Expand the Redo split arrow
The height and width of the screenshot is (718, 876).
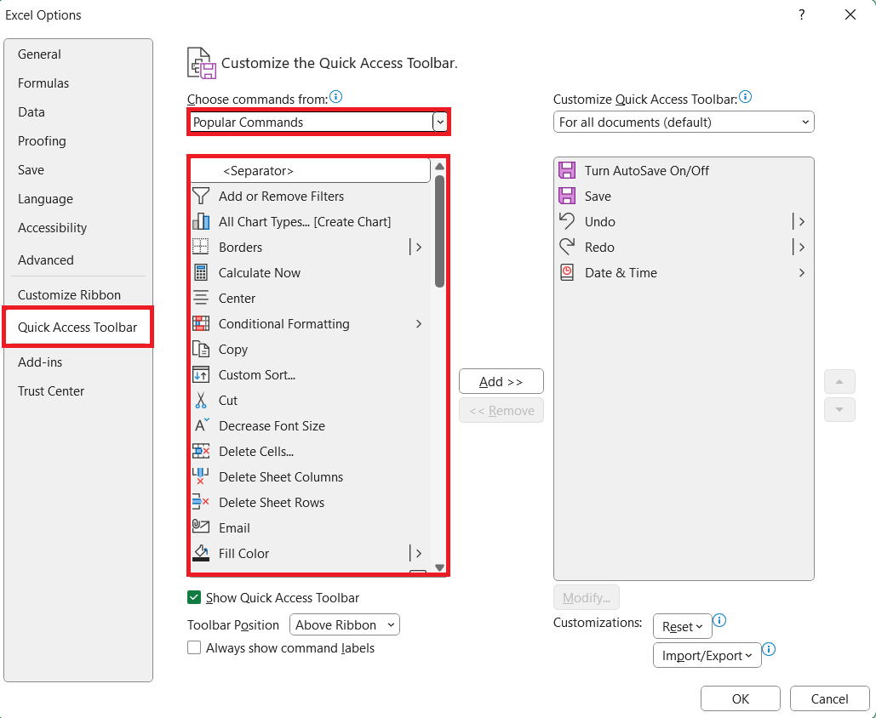pos(802,248)
